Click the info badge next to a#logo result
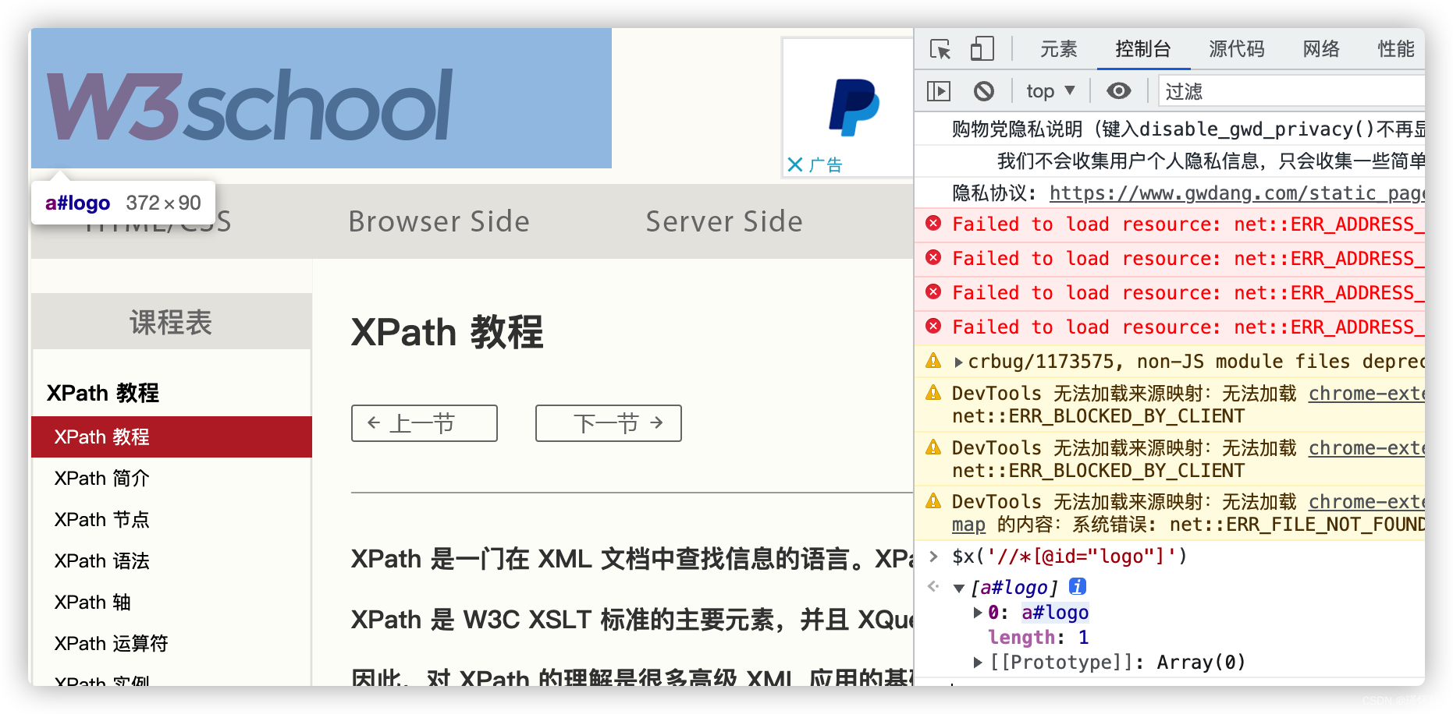 click(x=1078, y=586)
